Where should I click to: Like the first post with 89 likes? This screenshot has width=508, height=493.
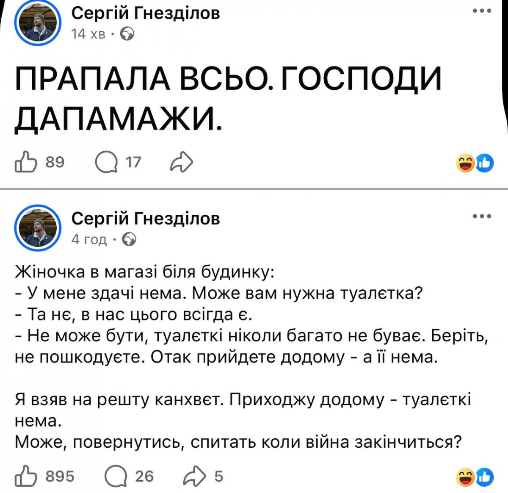click(25, 162)
